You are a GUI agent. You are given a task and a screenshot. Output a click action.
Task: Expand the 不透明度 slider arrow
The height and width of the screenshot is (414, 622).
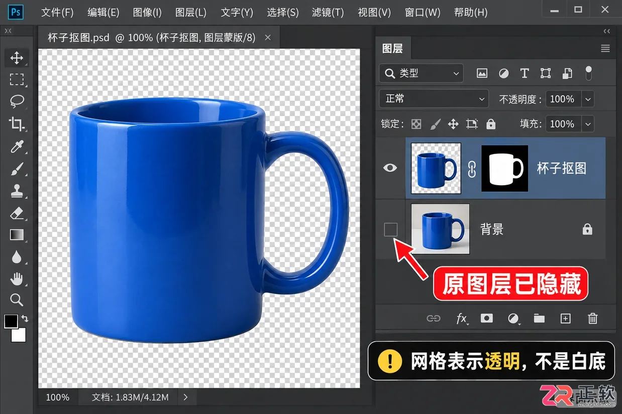pyautogui.click(x=588, y=99)
